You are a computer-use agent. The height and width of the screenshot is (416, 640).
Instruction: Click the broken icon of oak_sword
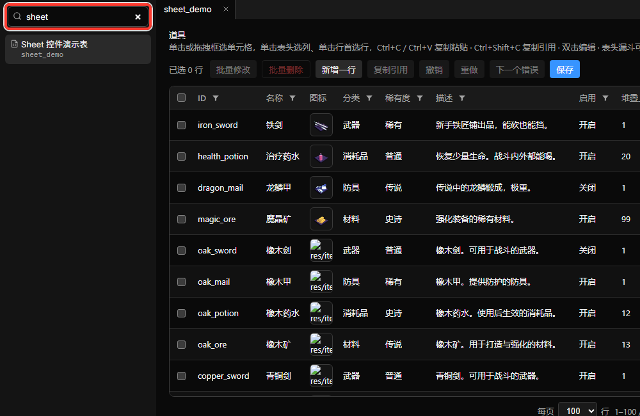coord(321,250)
